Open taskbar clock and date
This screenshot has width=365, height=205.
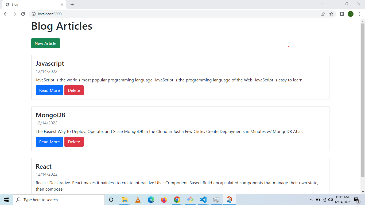(343, 200)
